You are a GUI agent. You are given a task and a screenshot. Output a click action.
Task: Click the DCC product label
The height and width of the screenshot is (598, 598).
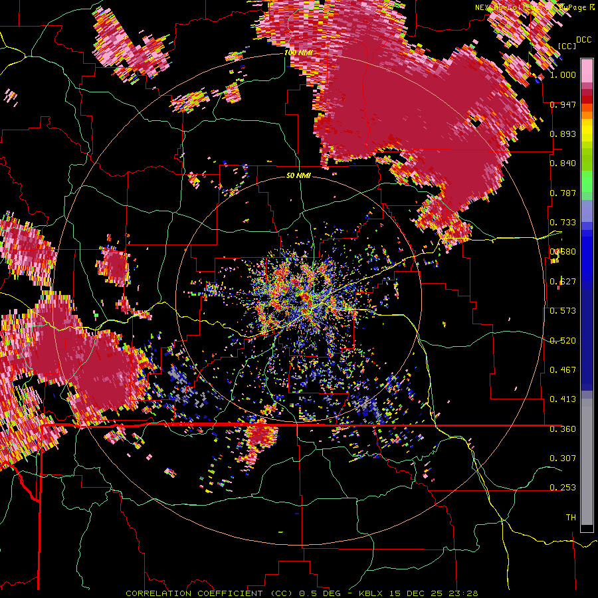click(x=584, y=40)
